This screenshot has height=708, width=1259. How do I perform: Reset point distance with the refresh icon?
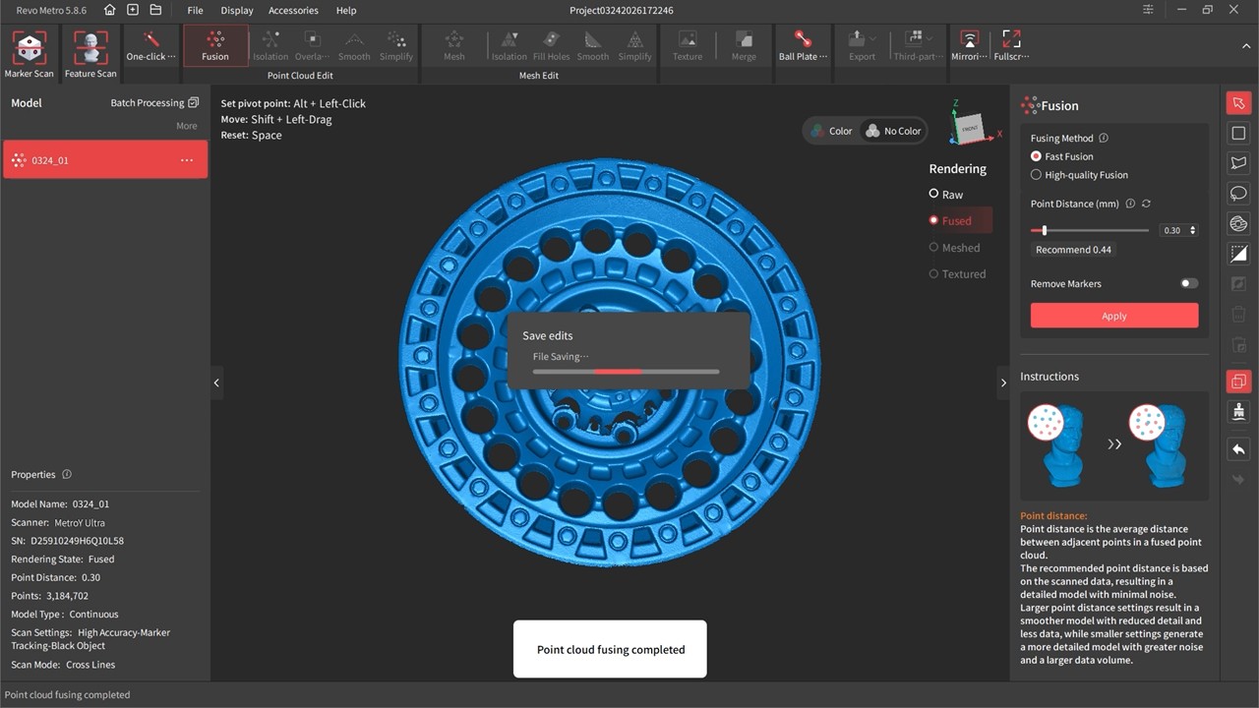(x=1146, y=204)
